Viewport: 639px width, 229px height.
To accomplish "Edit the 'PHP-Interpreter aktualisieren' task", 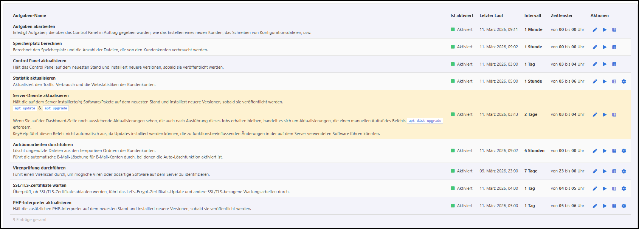I will (x=595, y=206).
